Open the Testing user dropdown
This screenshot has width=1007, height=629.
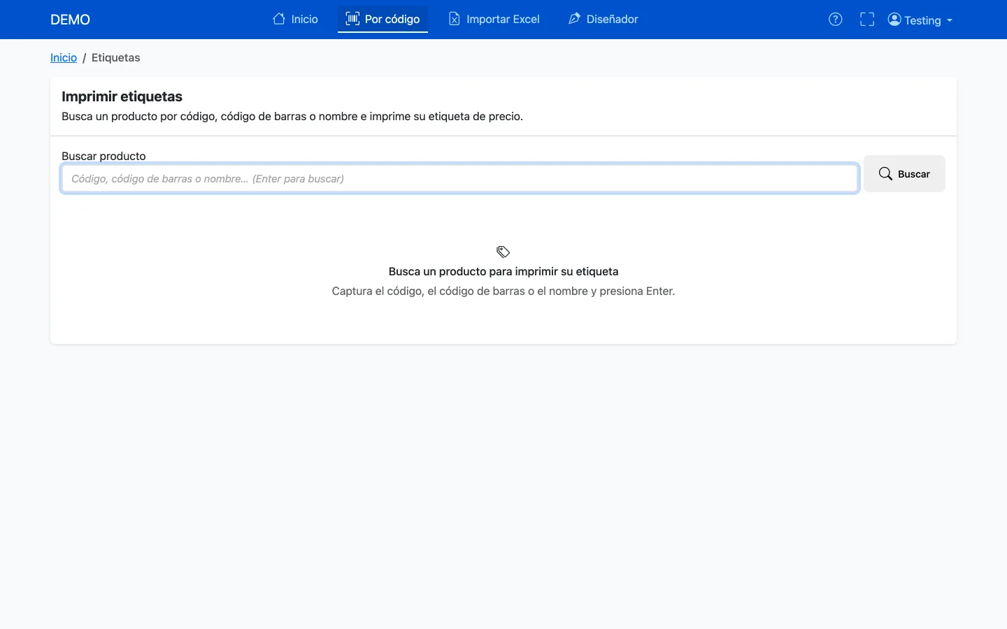[920, 20]
